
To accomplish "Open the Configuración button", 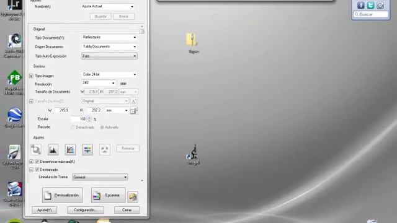I will point(86,210).
